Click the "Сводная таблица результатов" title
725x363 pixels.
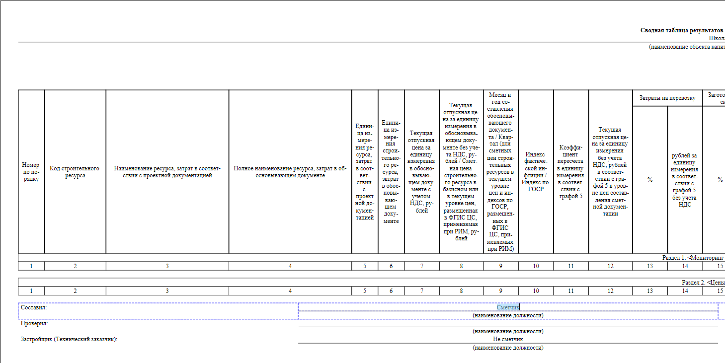(682, 30)
